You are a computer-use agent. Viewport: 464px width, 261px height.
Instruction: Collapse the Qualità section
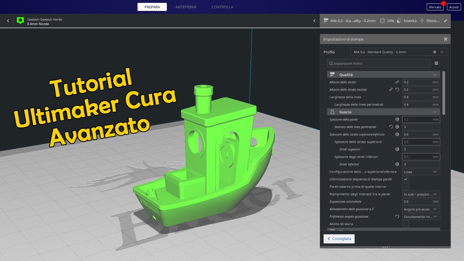[x=435, y=74]
